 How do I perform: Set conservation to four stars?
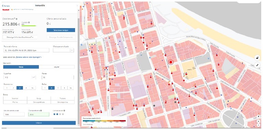[63, 114]
